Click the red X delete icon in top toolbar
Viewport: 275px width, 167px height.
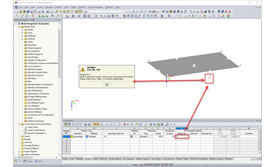tap(202, 12)
